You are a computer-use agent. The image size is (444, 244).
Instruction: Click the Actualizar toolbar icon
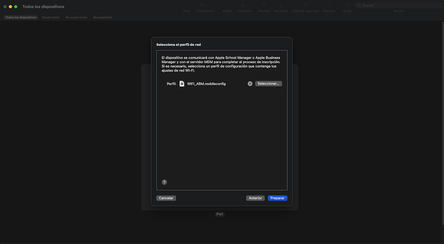click(281, 5)
